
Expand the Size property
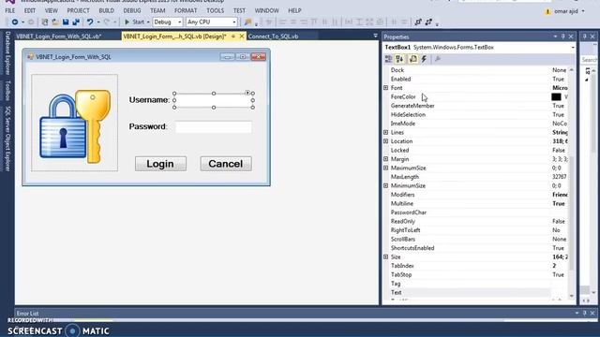click(x=385, y=256)
